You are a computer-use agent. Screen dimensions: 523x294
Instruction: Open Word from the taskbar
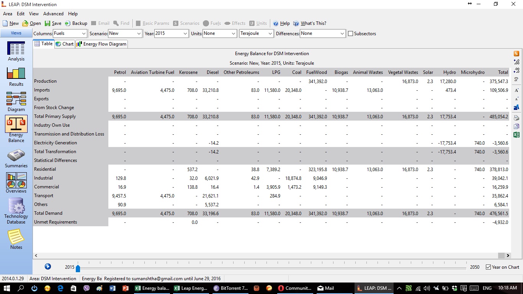click(x=113, y=288)
